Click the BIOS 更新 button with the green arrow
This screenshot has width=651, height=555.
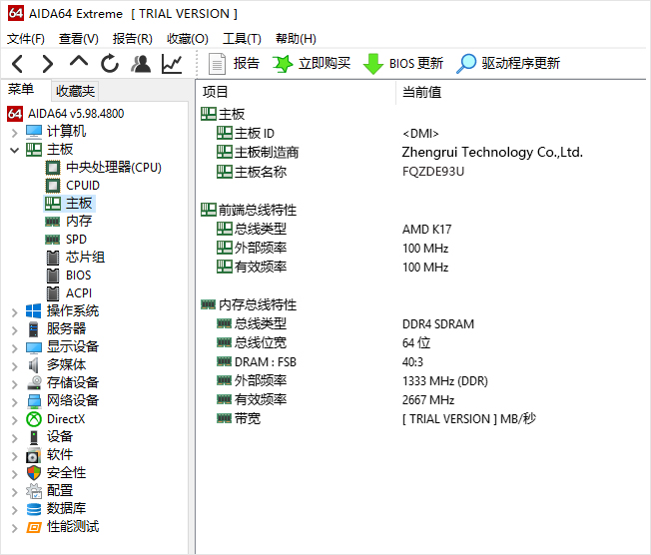(403, 64)
